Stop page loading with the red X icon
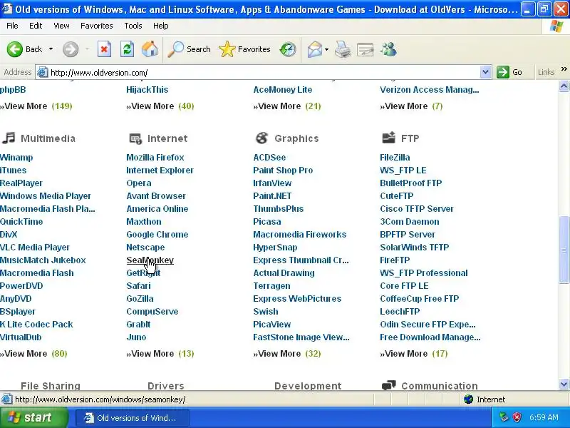Image resolution: width=570 pixels, height=428 pixels. pos(104,49)
